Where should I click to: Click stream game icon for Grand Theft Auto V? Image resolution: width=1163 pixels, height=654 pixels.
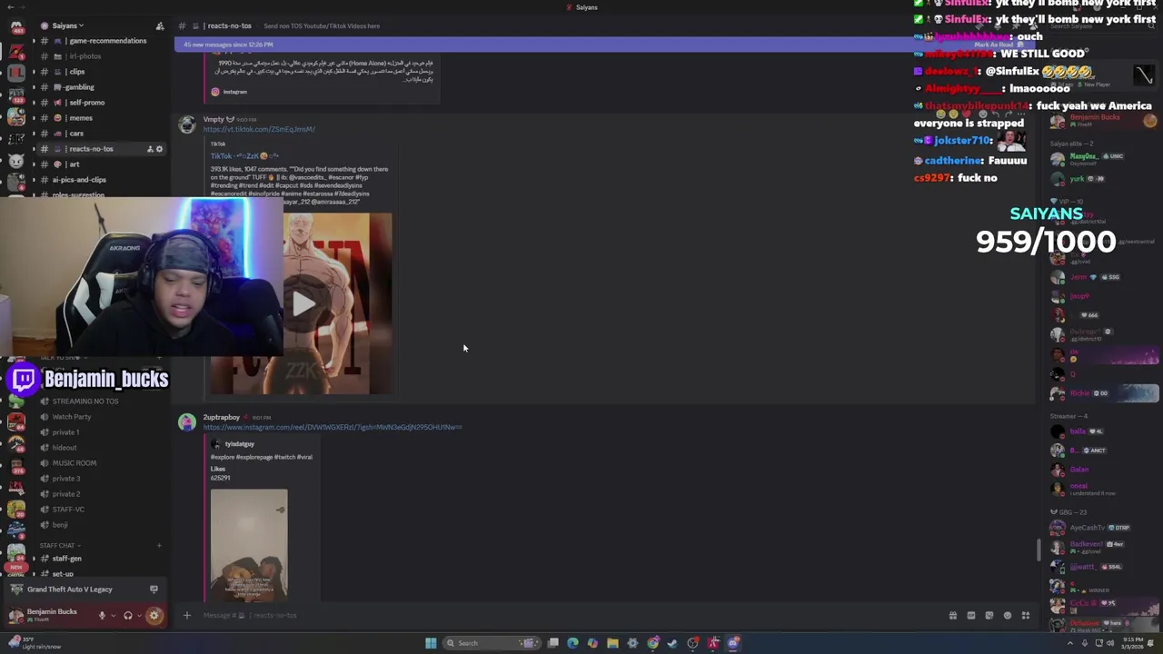coord(154,590)
